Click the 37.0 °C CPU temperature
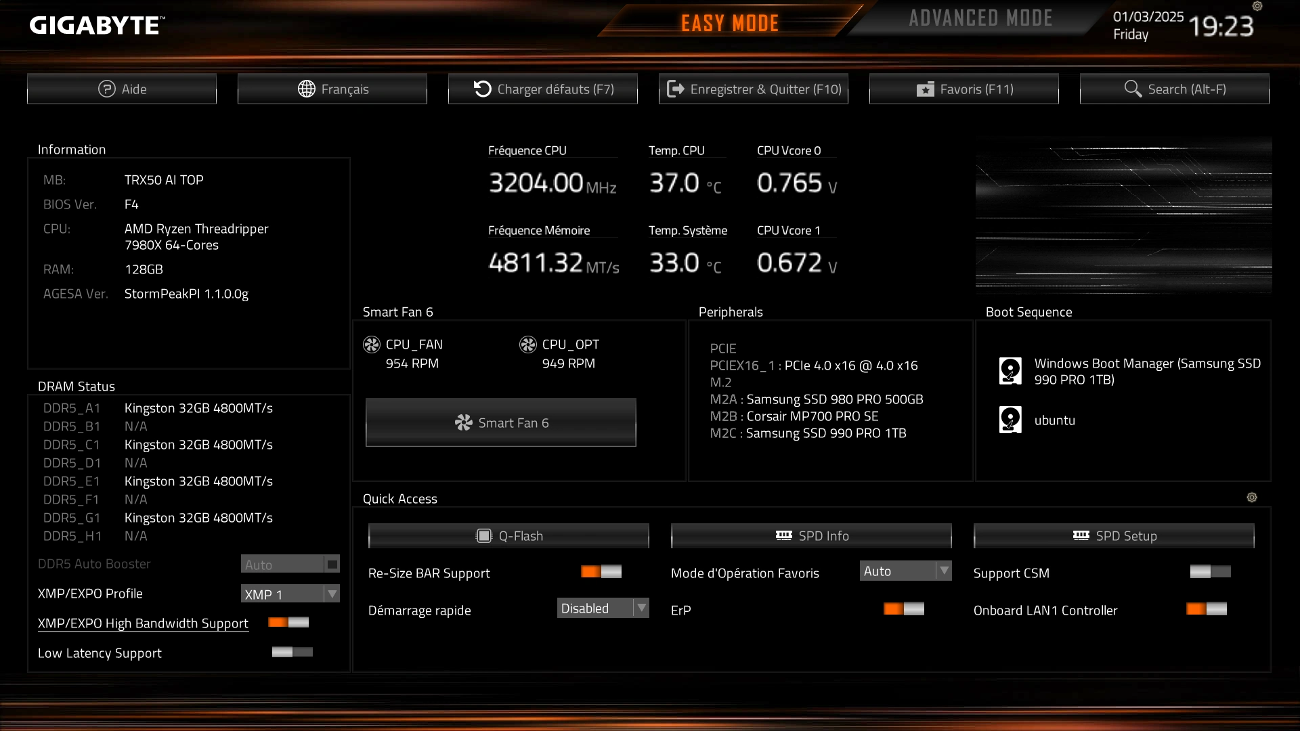This screenshot has height=731, width=1300. 685,183
